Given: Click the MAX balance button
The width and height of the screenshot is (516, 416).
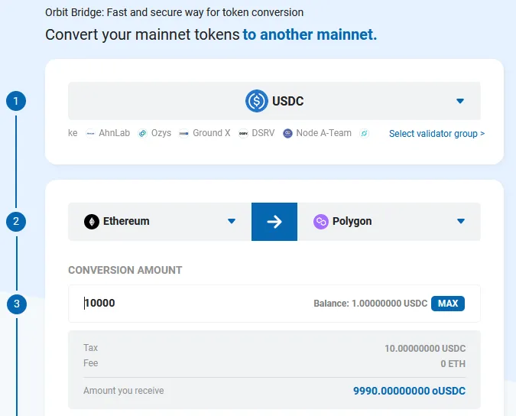Looking at the screenshot, I should click(x=448, y=303).
